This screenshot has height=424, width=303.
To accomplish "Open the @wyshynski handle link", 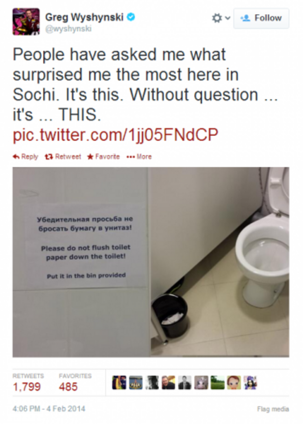I will 69,29.
